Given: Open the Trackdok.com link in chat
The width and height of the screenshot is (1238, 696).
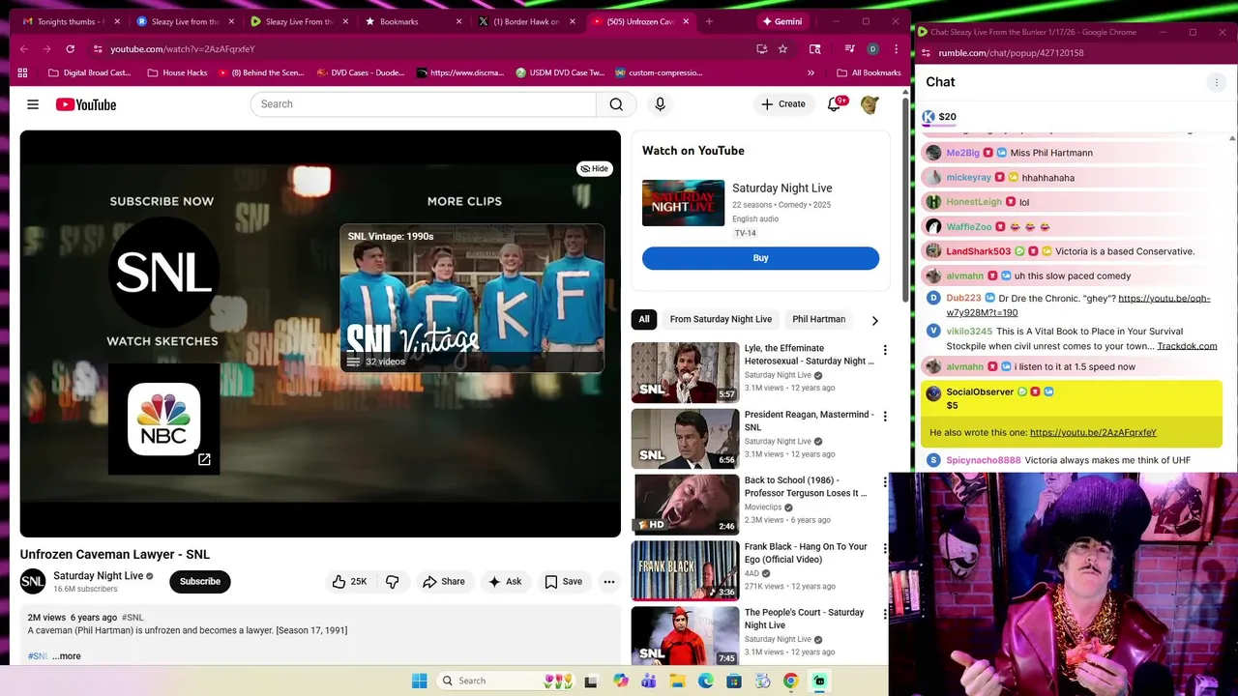Looking at the screenshot, I should pyautogui.click(x=1187, y=346).
